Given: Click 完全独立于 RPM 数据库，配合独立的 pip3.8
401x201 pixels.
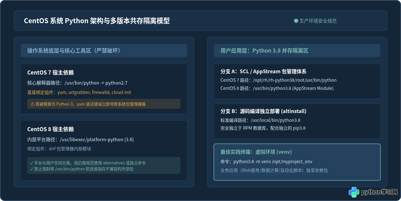Looking at the screenshot, I should coord(263,128).
